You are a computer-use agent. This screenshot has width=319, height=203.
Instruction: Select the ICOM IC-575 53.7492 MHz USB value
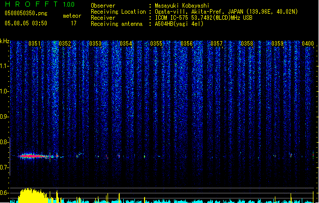[204, 18]
